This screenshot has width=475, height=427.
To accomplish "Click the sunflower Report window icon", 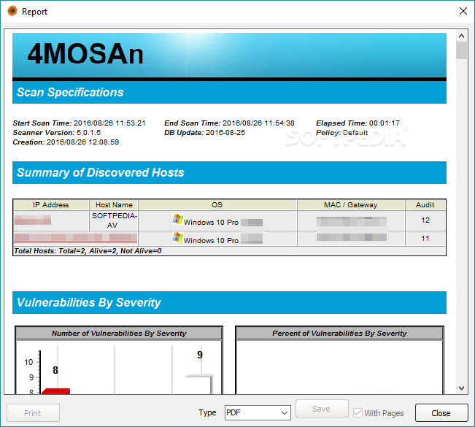I will point(12,11).
